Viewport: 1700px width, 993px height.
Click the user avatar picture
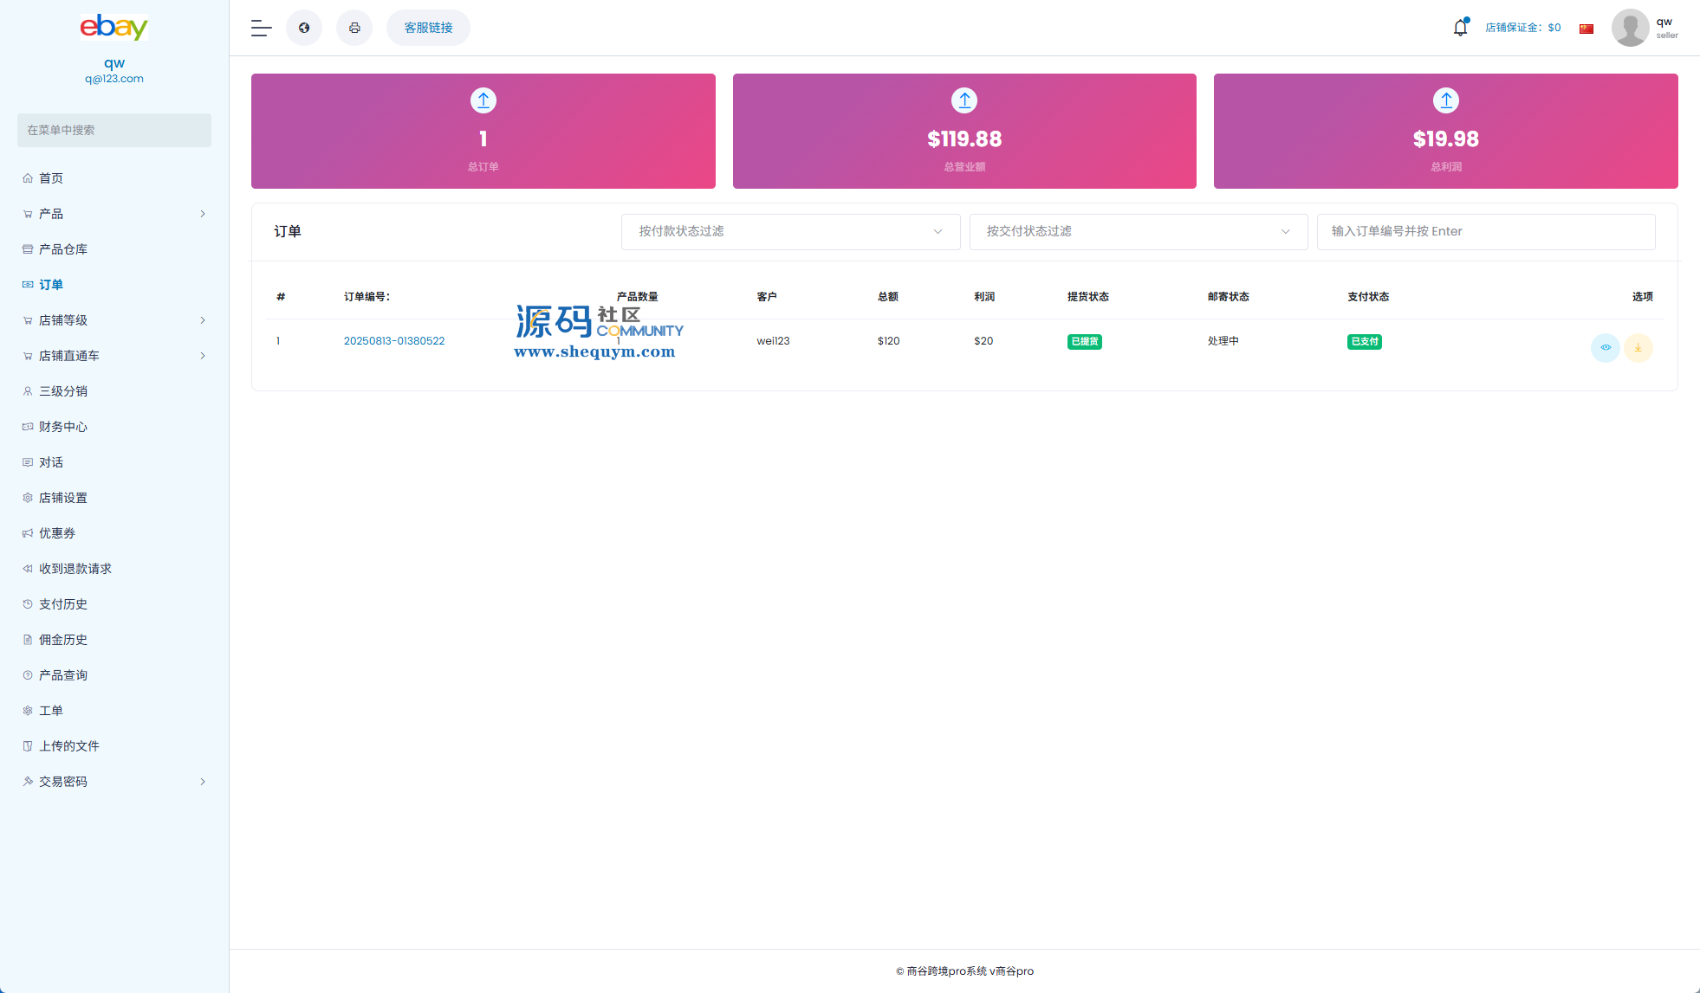tap(1630, 28)
